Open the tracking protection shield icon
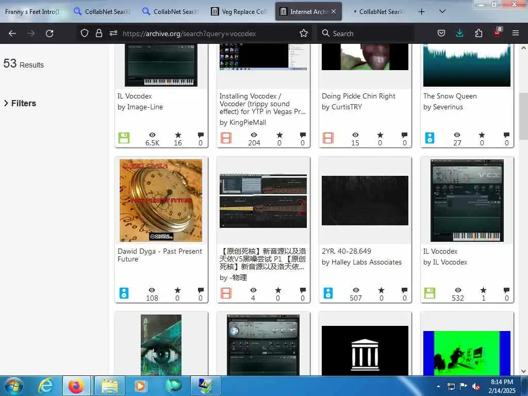Screen dimensions: 528x396 coord(85,33)
